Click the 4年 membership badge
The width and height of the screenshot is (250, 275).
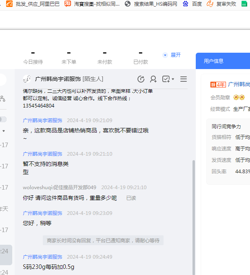click(x=218, y=85)
